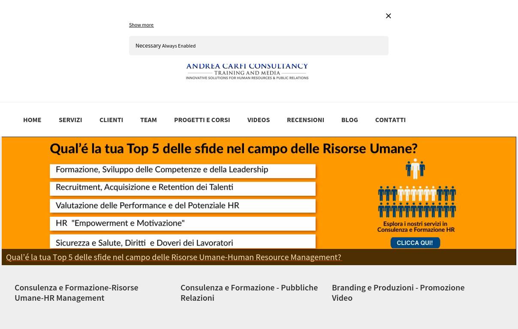The image size is (518, 329).
Task: Click the Show more link
Action: [x=141, y=25]
